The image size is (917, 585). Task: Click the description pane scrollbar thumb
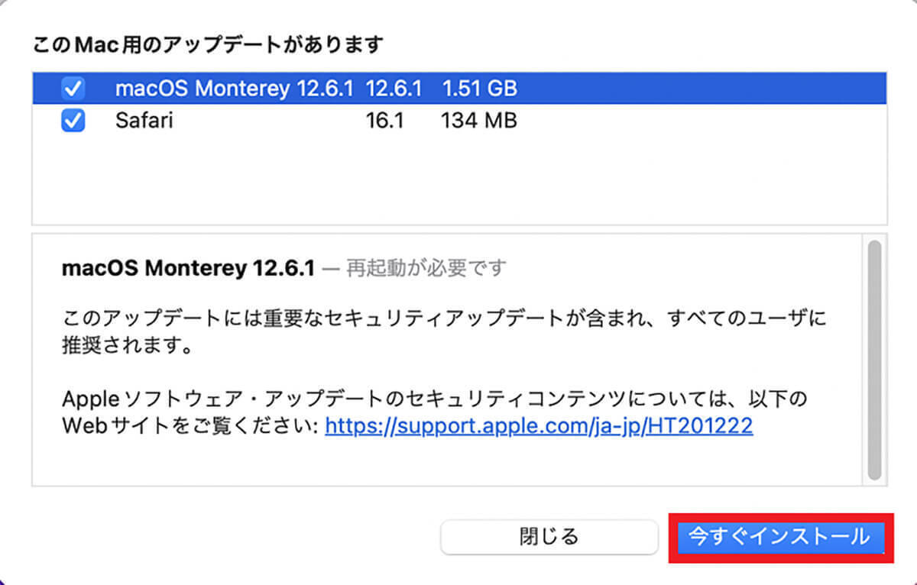click(x=874, y=359)
